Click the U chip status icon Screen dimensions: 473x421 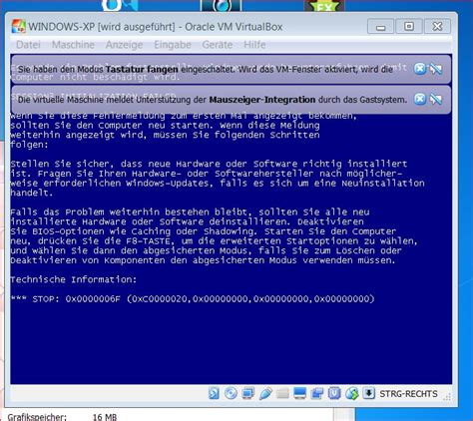(x=334, y=393)
